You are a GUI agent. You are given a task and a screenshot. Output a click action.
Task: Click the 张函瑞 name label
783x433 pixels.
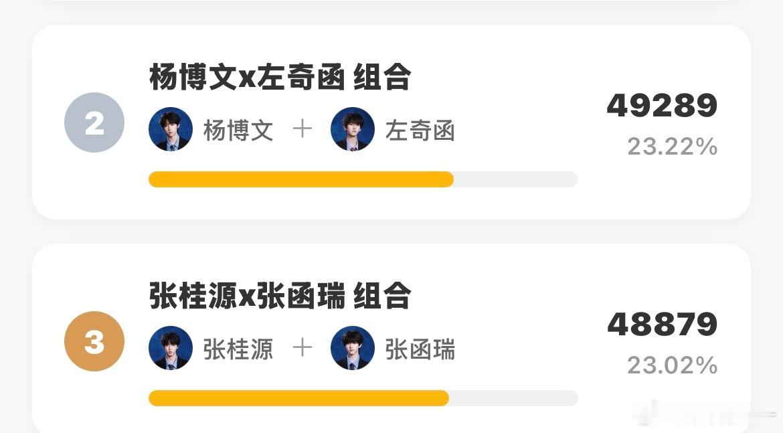point(420,349)
